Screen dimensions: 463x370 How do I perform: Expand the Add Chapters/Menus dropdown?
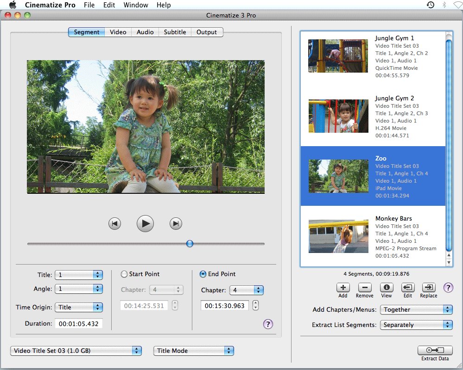416,309
